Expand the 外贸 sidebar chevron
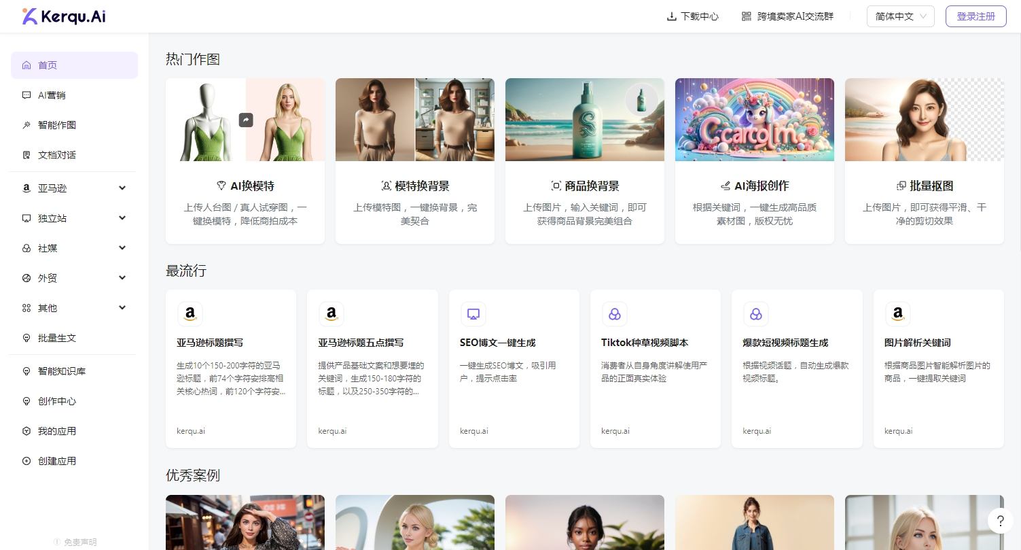 [x=122, y=278]
